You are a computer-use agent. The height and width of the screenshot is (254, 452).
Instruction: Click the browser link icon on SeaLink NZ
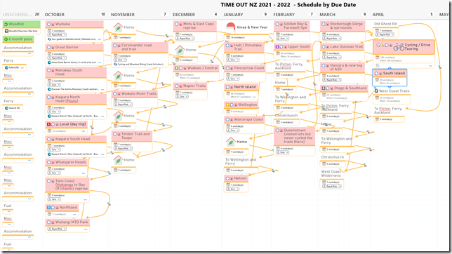(6, 108)
